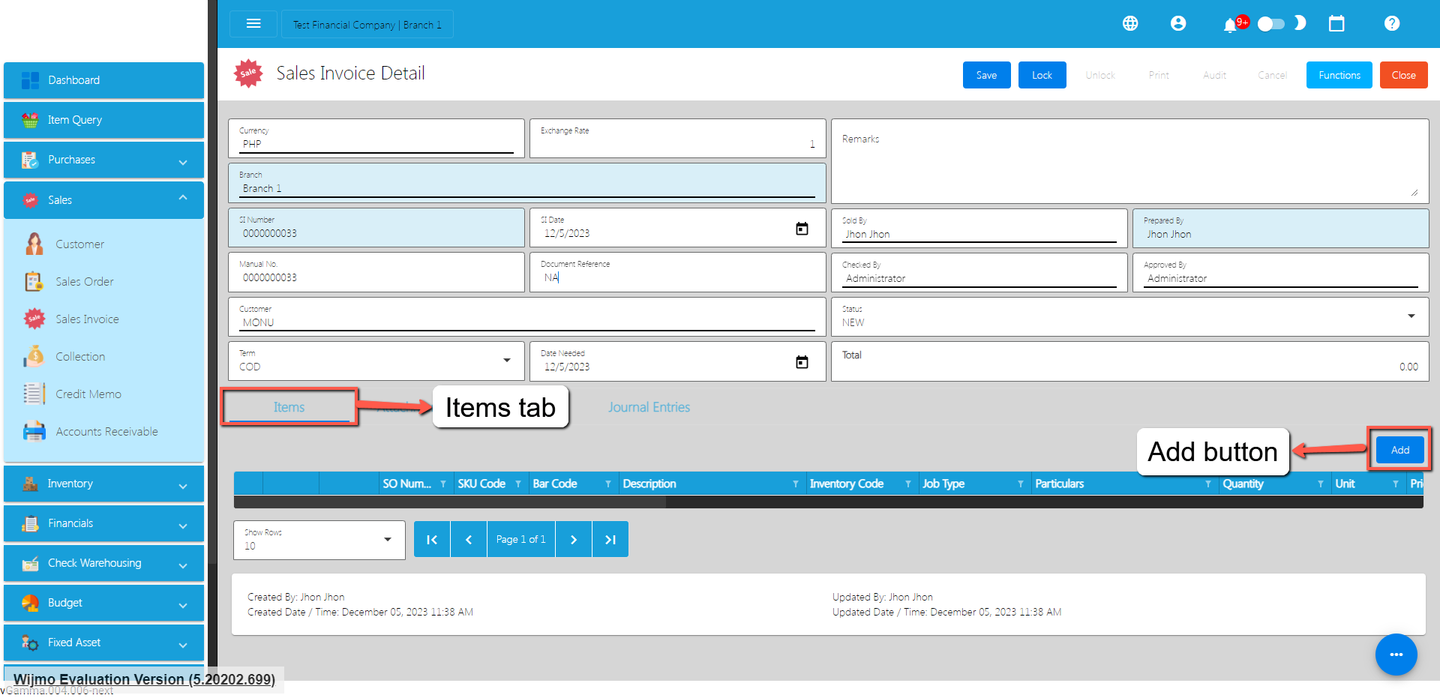This screenshot has height=698, width=1440.
Task: Open the user account profile icon
Action: pyautogui.click(x=1178, y=24)
